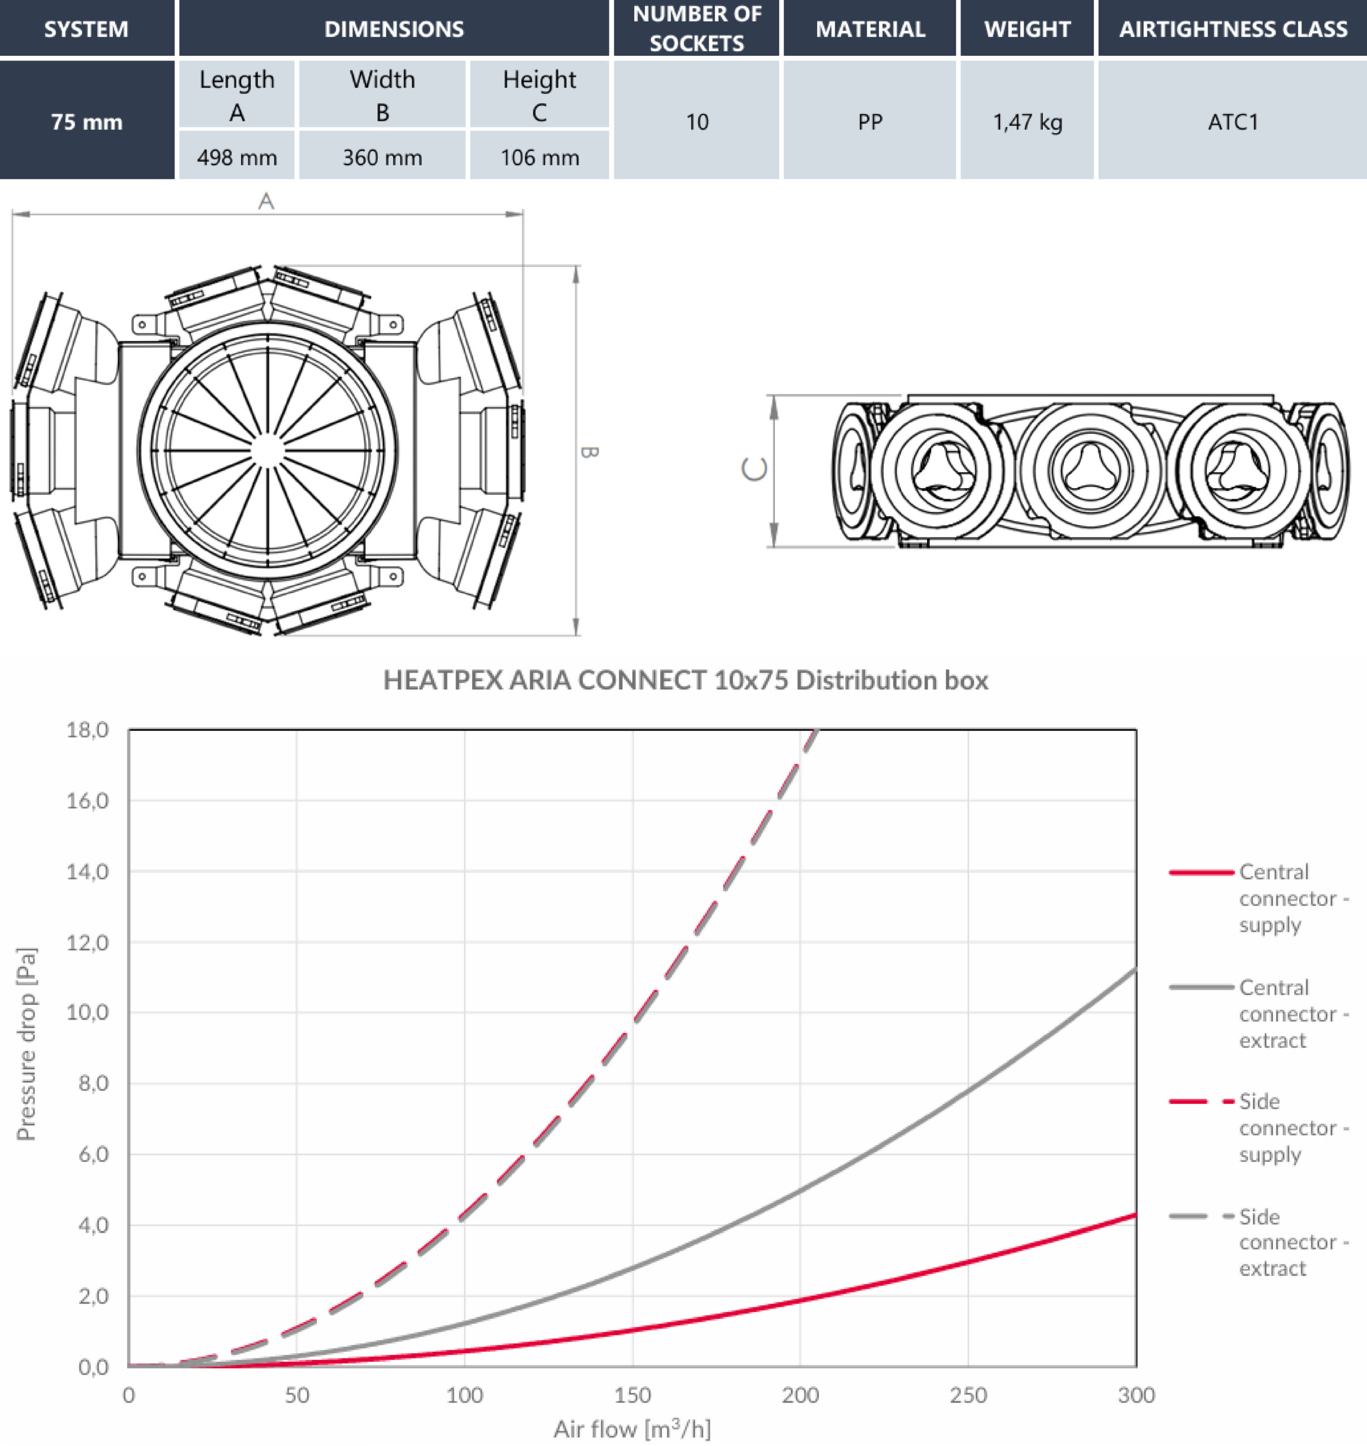Click the 50 x-axis tick label
This screenshot has width=1367, height=1446.
pyautogui.click(x=296, y=1395)
